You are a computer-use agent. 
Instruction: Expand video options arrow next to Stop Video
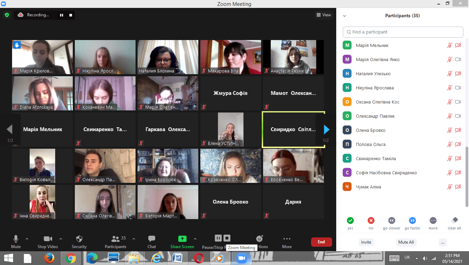(x=61, y=239)
